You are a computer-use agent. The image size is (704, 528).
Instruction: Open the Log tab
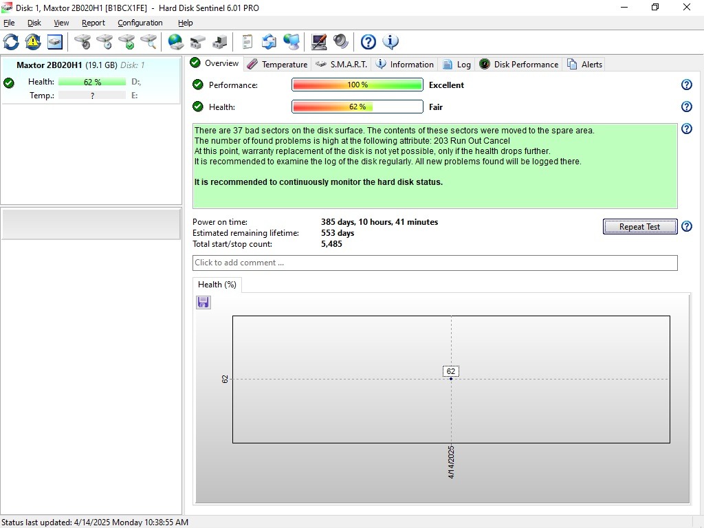coord(456,64)
